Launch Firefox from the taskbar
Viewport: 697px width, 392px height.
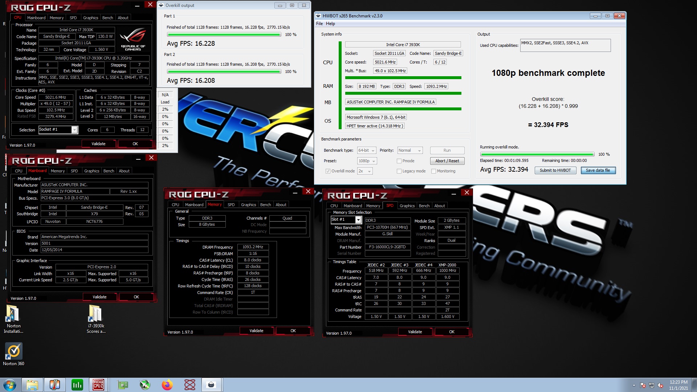pos(167,385)
